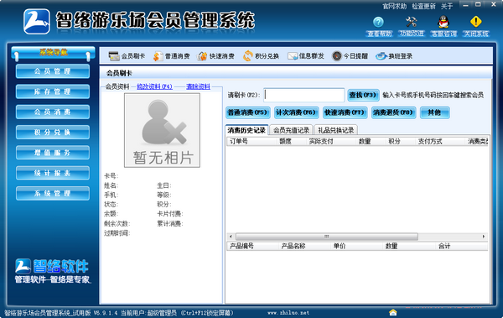Open 会员管理 in the sidebar navigation

(53, 71)
